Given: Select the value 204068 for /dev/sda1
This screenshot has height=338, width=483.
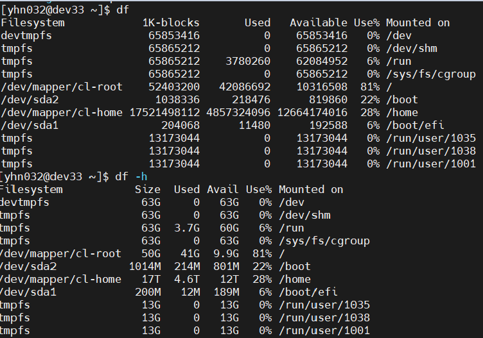Looking at the screenshot, I should [180, 126].
